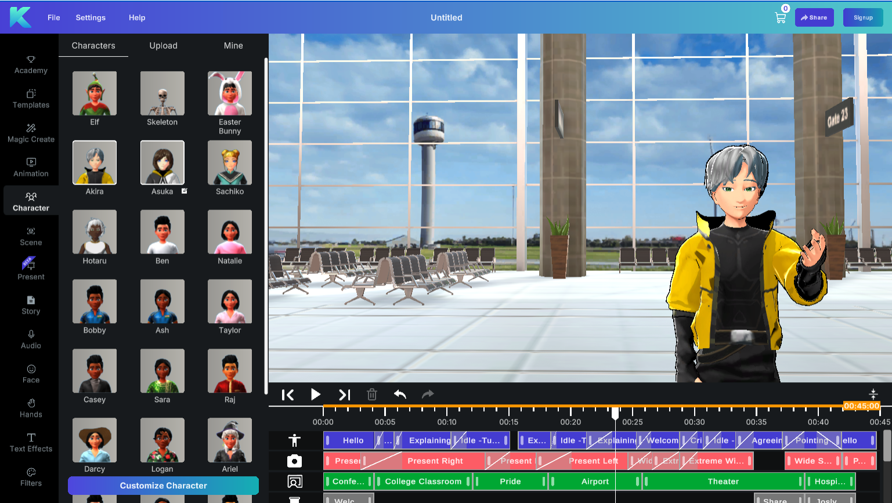This screenshot has height=503, width=892.
Task: Switch to the Upload tab
Action: click(163, 45)
